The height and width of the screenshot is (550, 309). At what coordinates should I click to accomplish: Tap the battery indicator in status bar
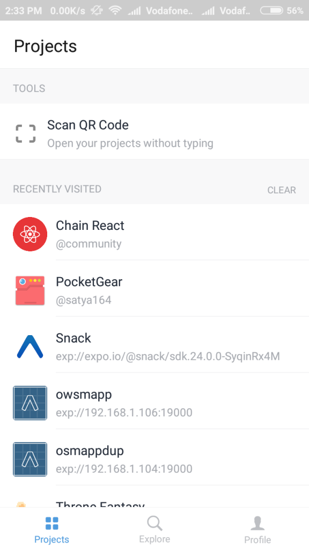pyautogui.click(x=271, y=11)
